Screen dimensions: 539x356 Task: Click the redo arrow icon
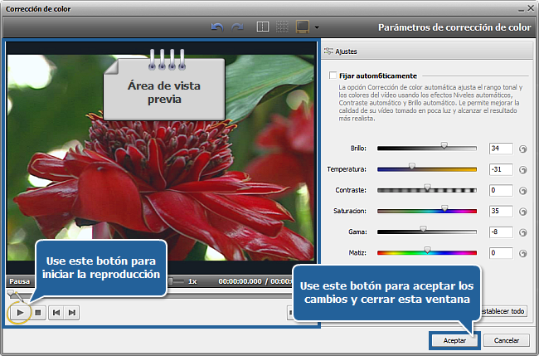click(238, 27)
